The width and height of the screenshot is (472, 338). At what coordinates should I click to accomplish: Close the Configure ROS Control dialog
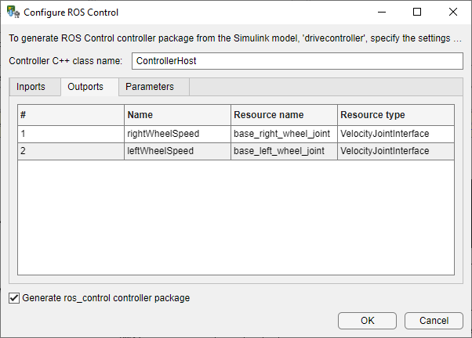click(x=453, y=13)
